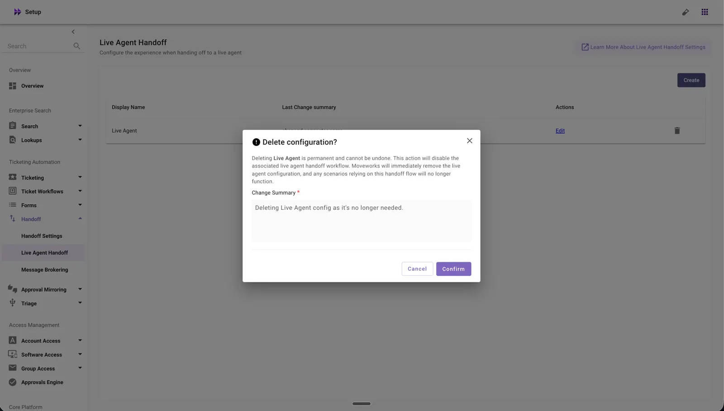Screen dimensions: 724x411
Task: Click the Approval Mirroring thumbs icon
Action: 13,289
